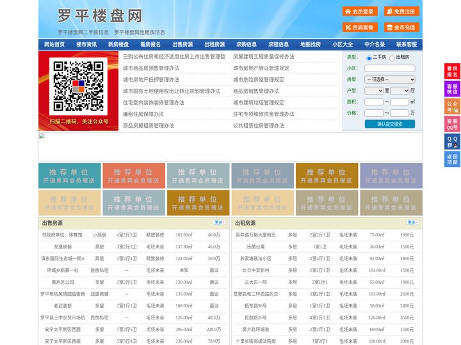Open the 室 count dropdown
The width and height of the screenshot is (461, 345).
374,91
